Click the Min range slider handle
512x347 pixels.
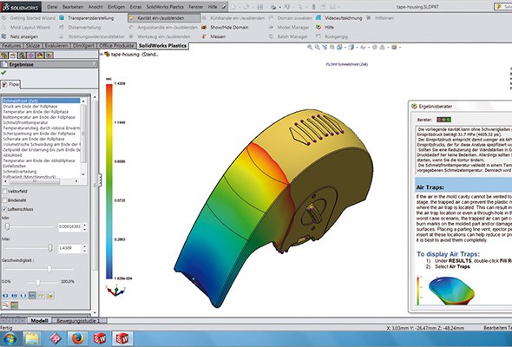(x=7, y=226)
